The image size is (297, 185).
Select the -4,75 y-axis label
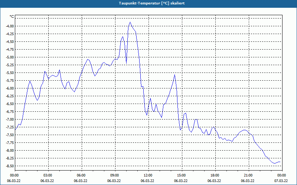tap(10, 50)
